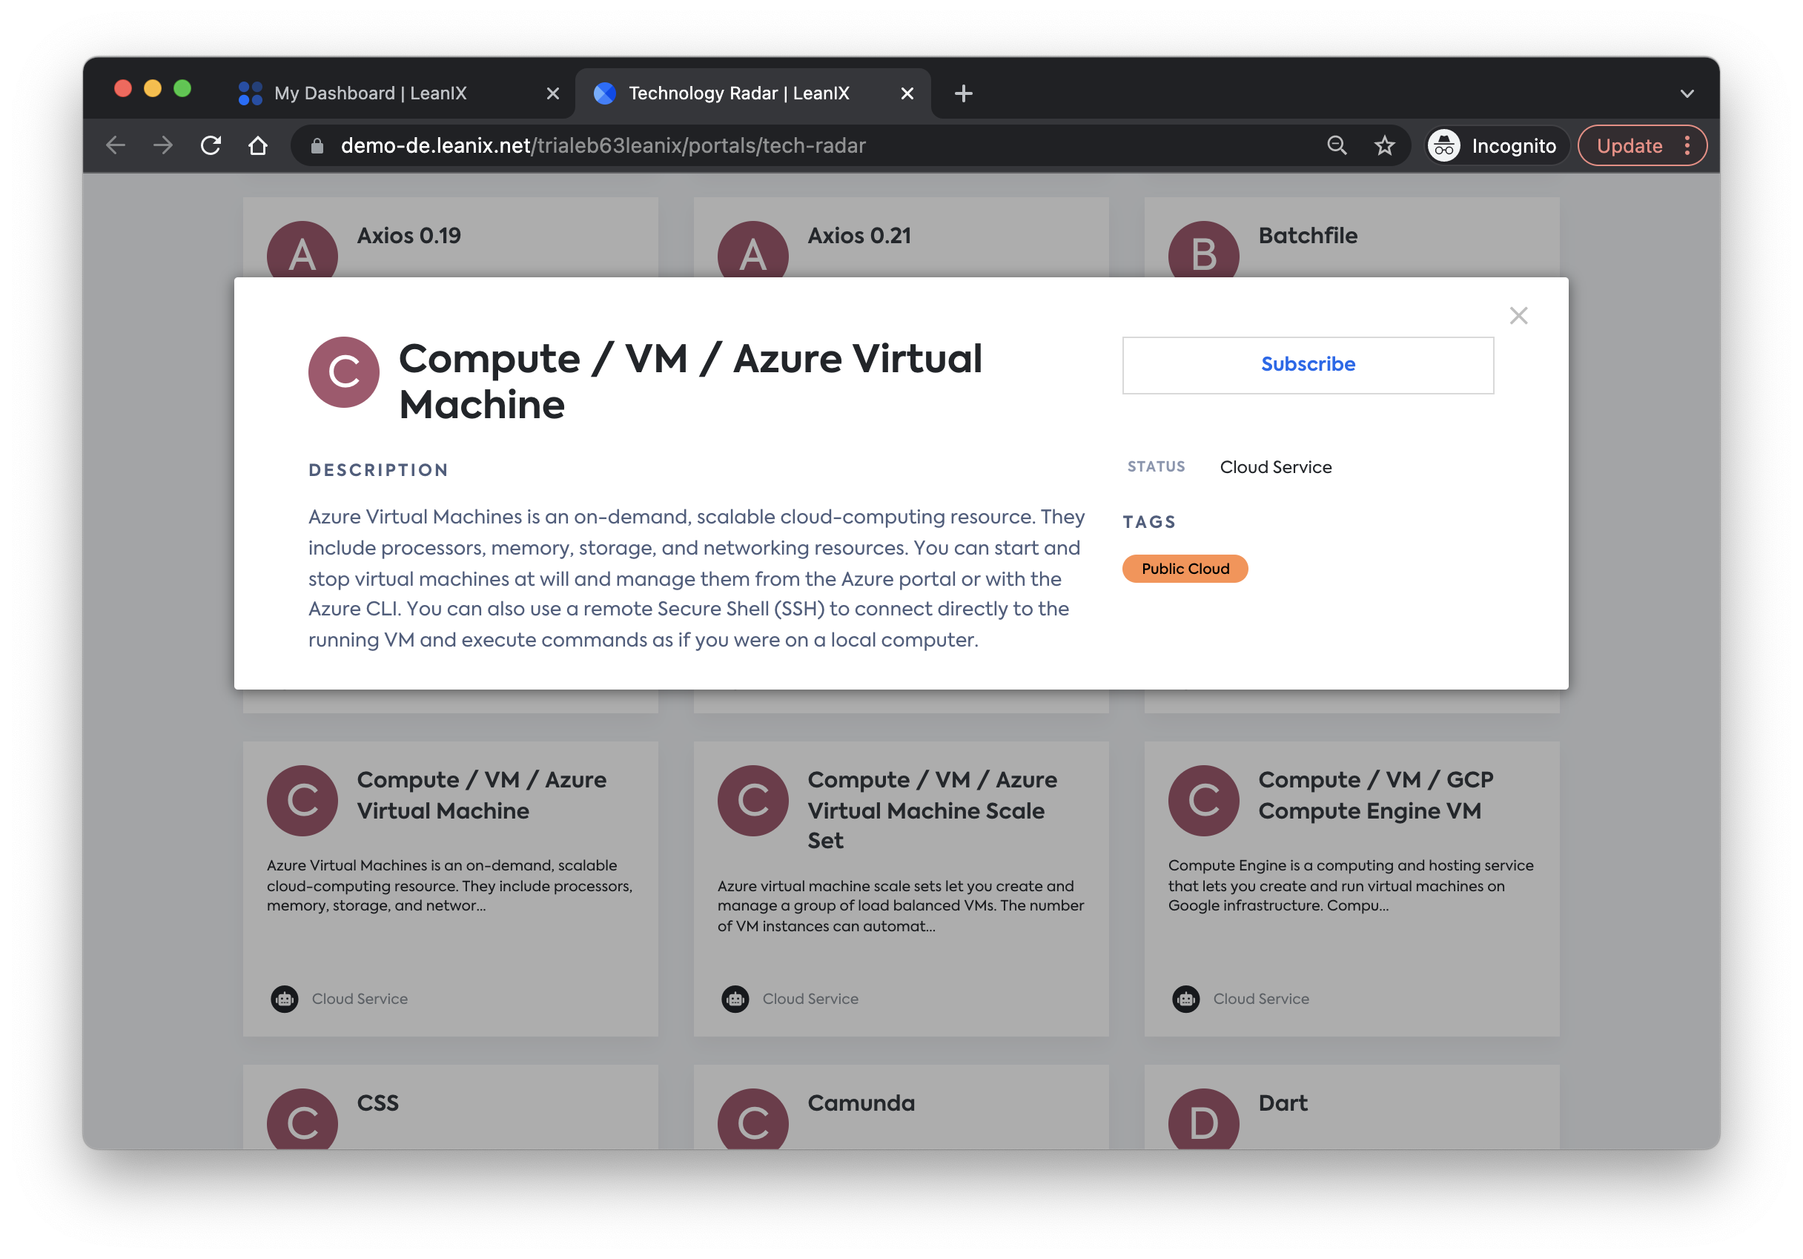Open Chrome three-dot menu
Viewport: 1803px width, 1259px height.
pos(1687,146)
